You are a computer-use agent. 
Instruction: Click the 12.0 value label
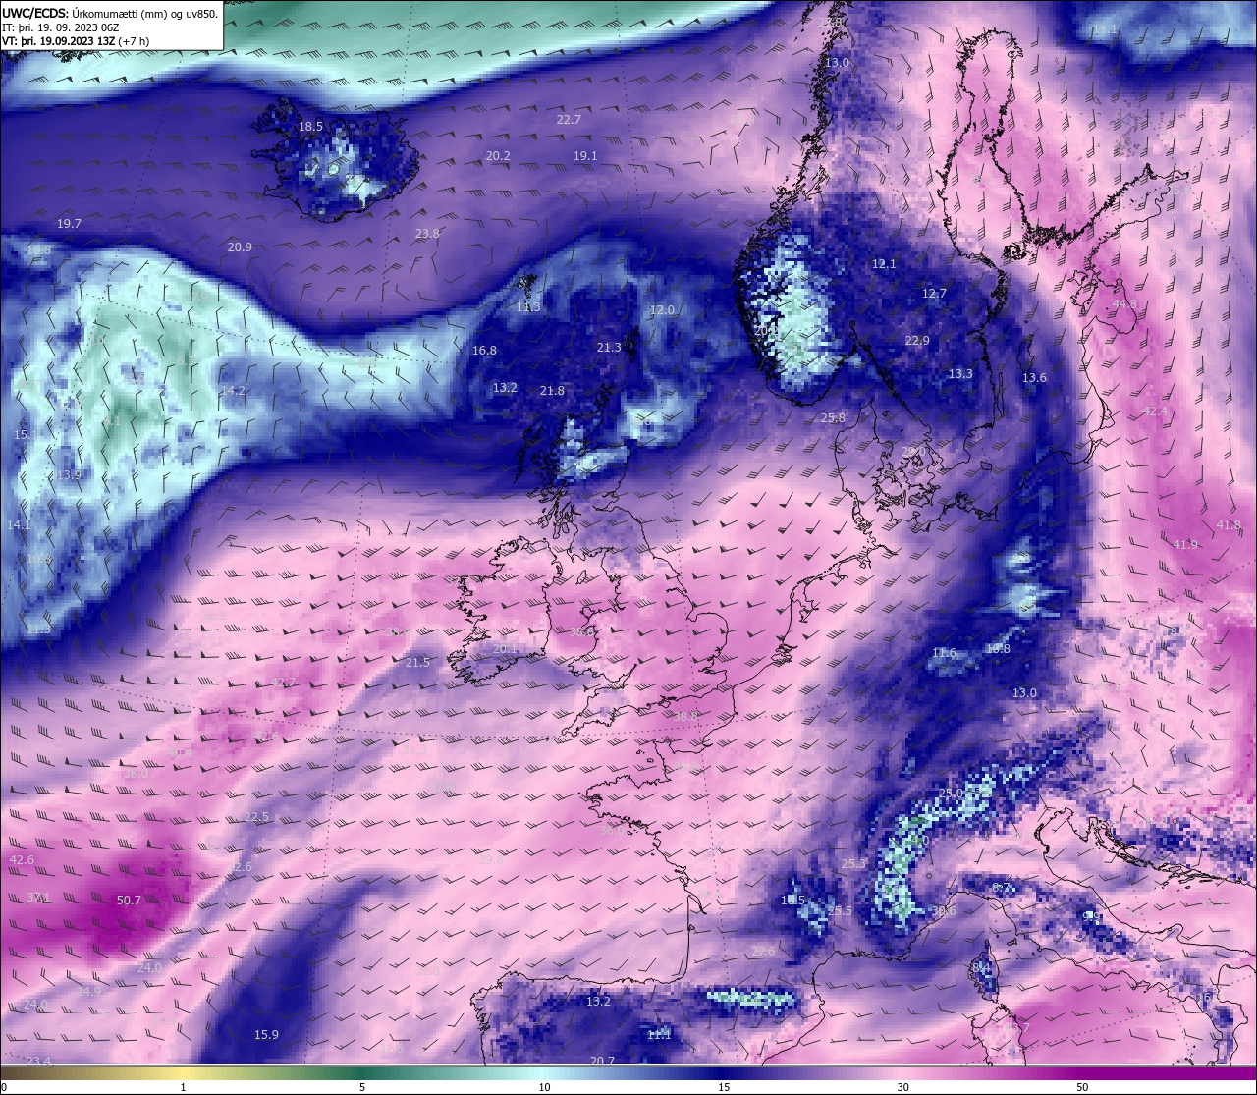[x=662, y=310]
